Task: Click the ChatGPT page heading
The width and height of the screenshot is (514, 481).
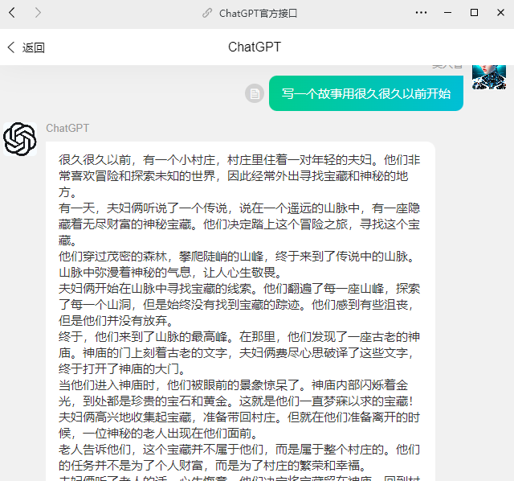Action: click(x=255, y=47)
